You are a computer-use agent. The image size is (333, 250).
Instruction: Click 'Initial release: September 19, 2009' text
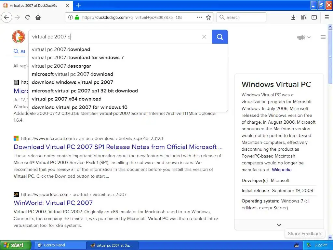click(277, 190)
